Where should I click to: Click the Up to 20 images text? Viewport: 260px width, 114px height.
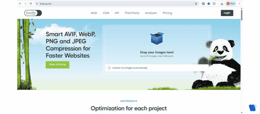tap(157, 56)
